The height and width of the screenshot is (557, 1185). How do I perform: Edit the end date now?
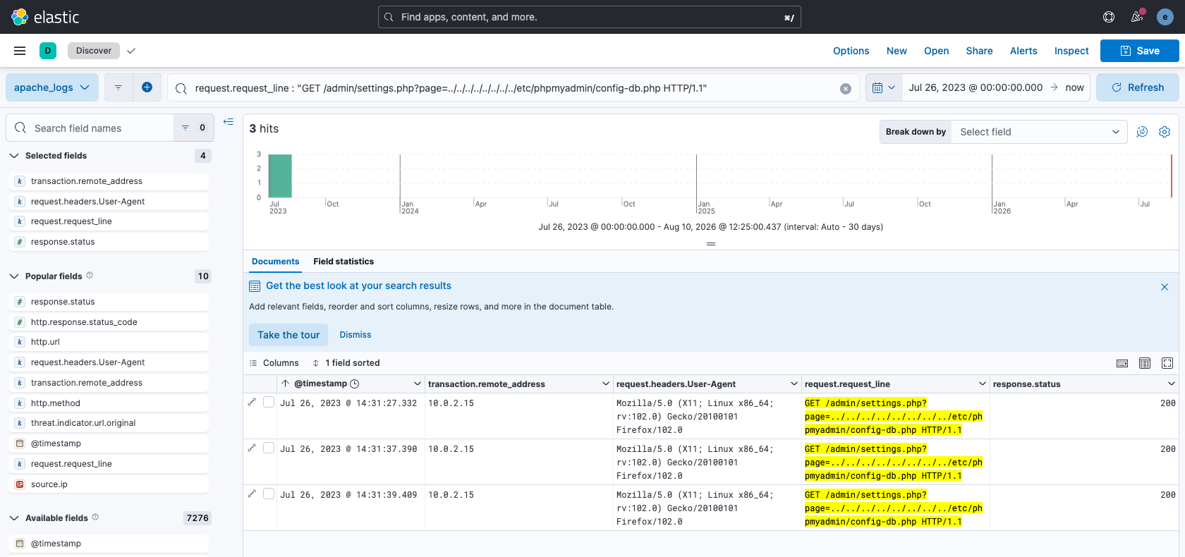1074,87
